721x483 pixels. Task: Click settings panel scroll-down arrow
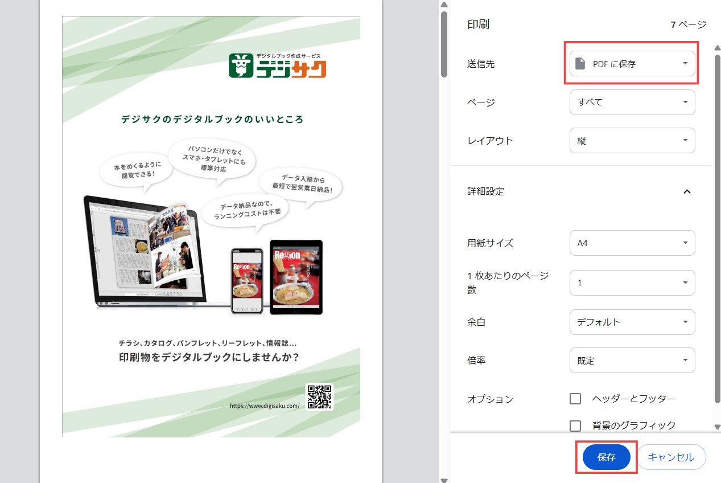click(717, 427)
